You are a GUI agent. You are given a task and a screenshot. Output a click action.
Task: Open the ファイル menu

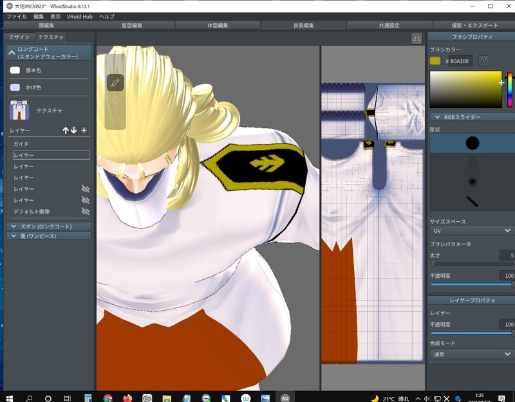click(17, 17)
